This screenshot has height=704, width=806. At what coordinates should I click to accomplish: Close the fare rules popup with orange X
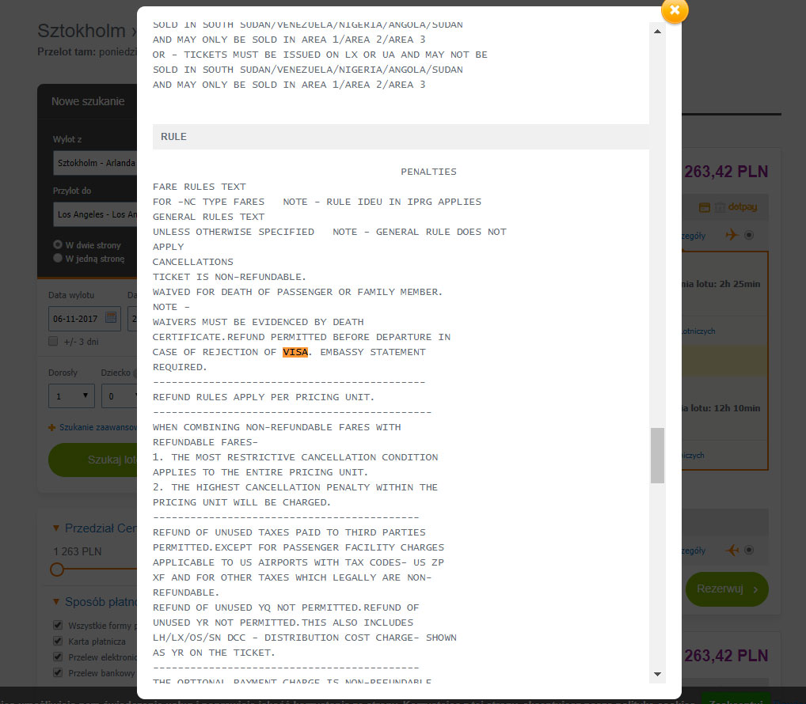(x=675, y=9)
